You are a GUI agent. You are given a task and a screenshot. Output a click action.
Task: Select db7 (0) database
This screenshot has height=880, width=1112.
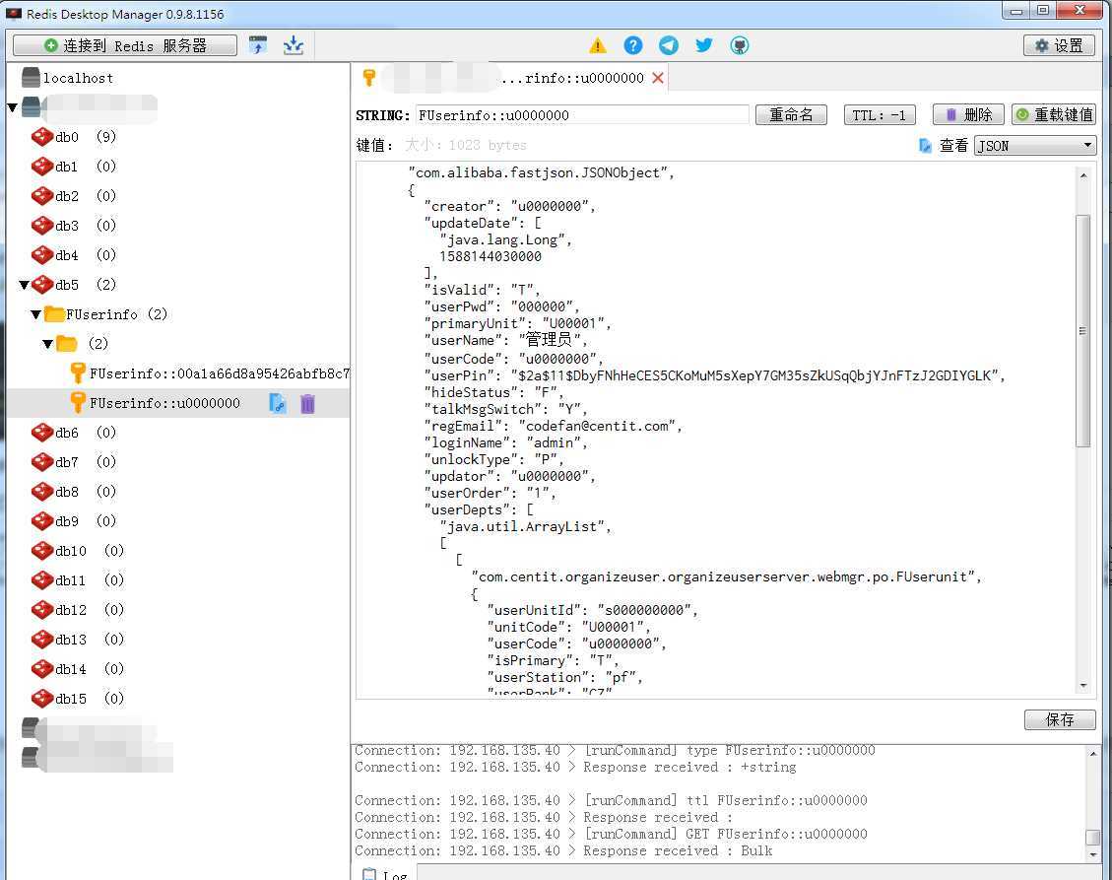(x=85, y=463)
